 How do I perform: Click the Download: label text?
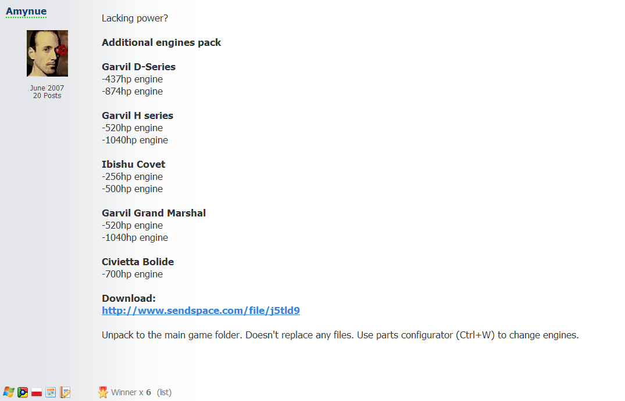128,298
